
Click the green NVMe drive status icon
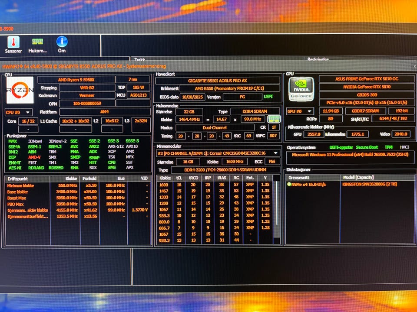(x=289, y=184)
